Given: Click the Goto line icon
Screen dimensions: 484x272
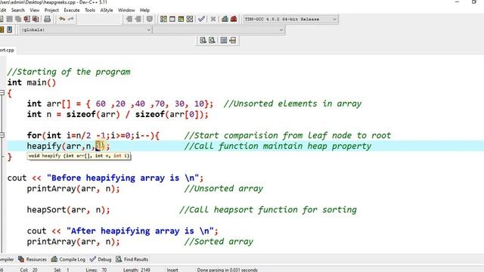Looking at the screenshot, I should 232,40.
